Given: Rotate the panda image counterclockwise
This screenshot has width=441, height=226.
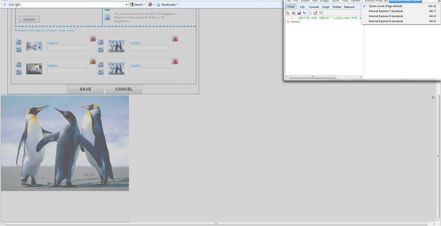Looking at the screenshot, I should [x=19, y=72].
